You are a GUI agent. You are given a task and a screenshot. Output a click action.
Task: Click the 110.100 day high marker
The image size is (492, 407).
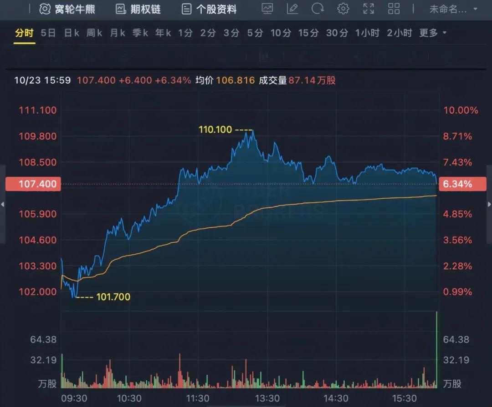pos(215,130)
